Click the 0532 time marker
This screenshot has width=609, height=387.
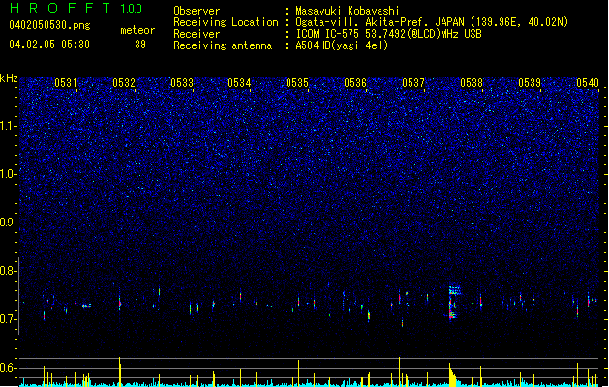[124, 83]
